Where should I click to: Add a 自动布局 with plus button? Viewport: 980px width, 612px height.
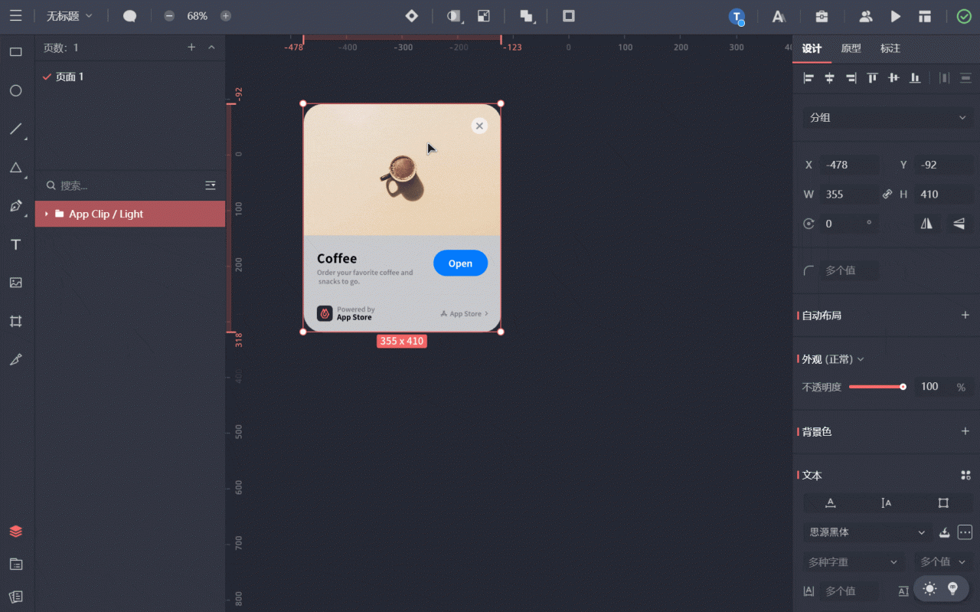965,315
